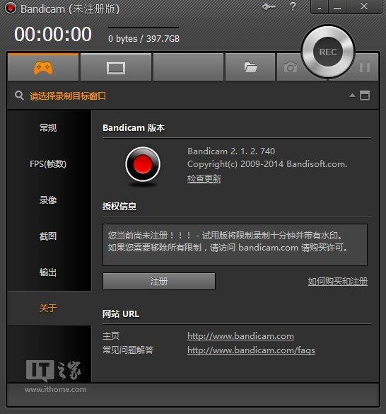The width and height of the screenshot is (386, 414).
Task: Open the 常规 general settings tab
Action: pos(48,128)
